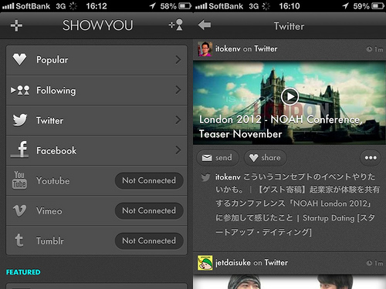Open jetdaisuke's video thumbnail
Screen dimensions: 386x289
tap(289, 282)
